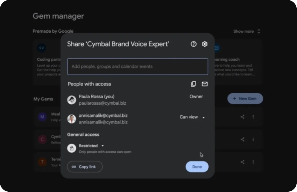Image resolution: width=297 pixels, height=192 pixels.
Task: Click the People with access heading
Action: tap(89, 84)
